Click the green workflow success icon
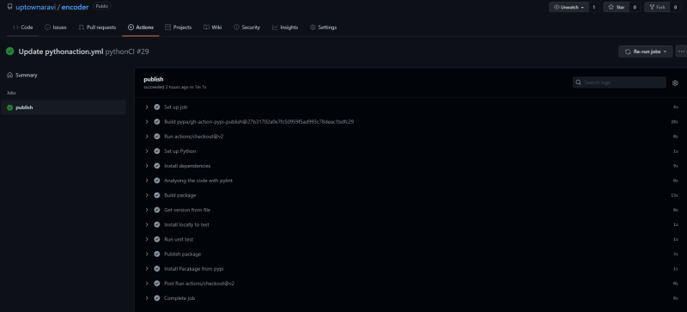The width and height of the screenshot is (687, 312). tap(9, 52)
